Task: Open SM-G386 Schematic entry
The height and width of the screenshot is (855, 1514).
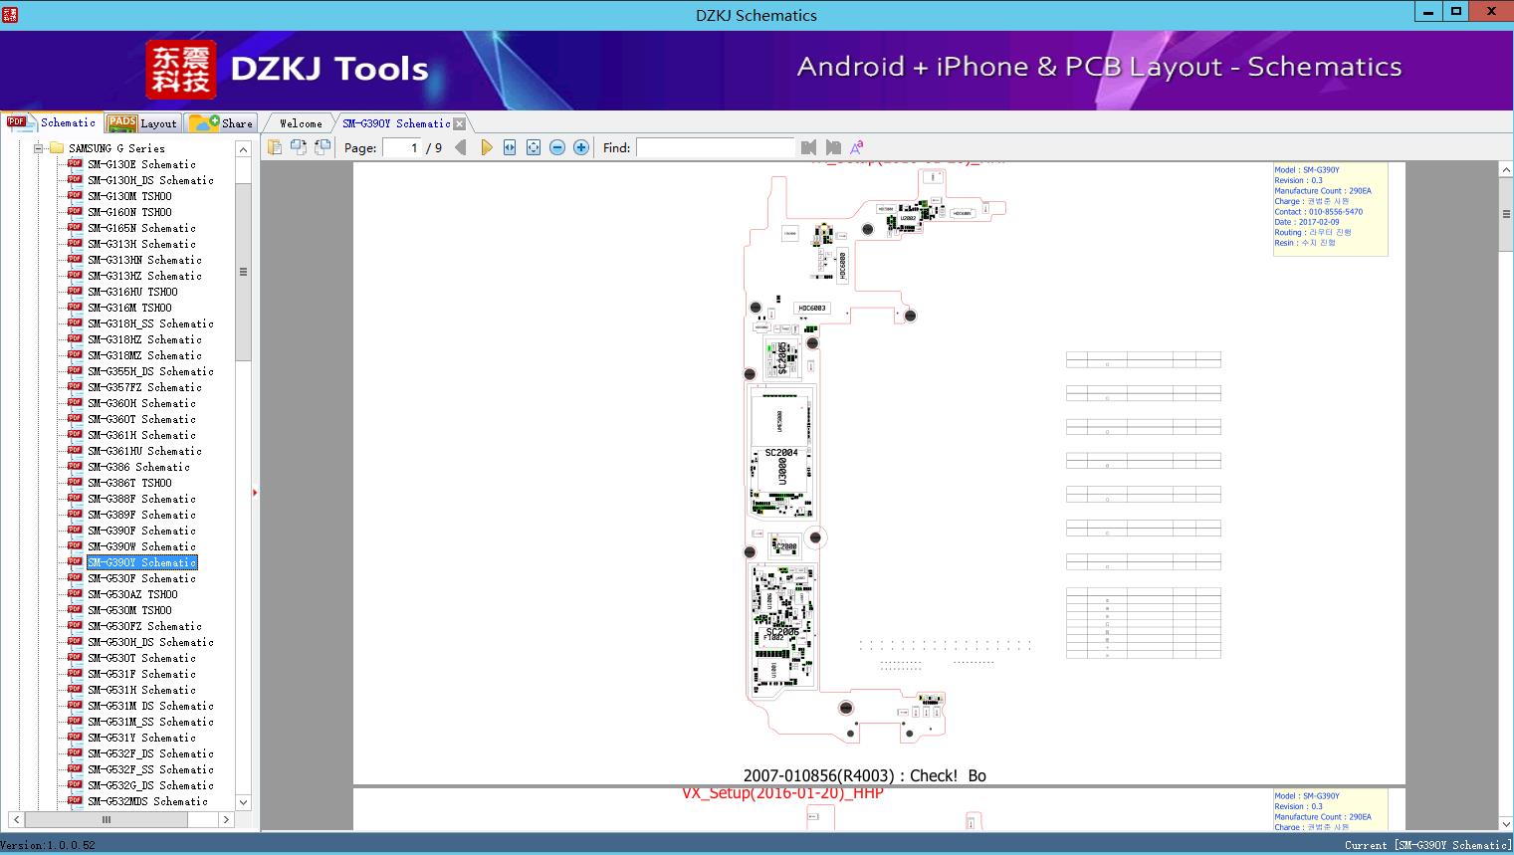Action: pyautogui.click(x=138, y=467)
